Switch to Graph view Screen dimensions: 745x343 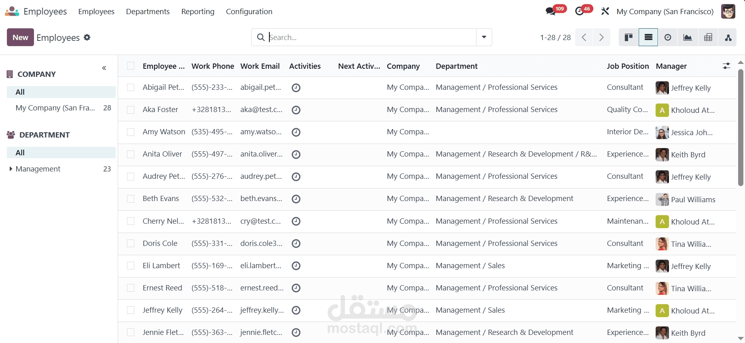click(x=688, y=37)
